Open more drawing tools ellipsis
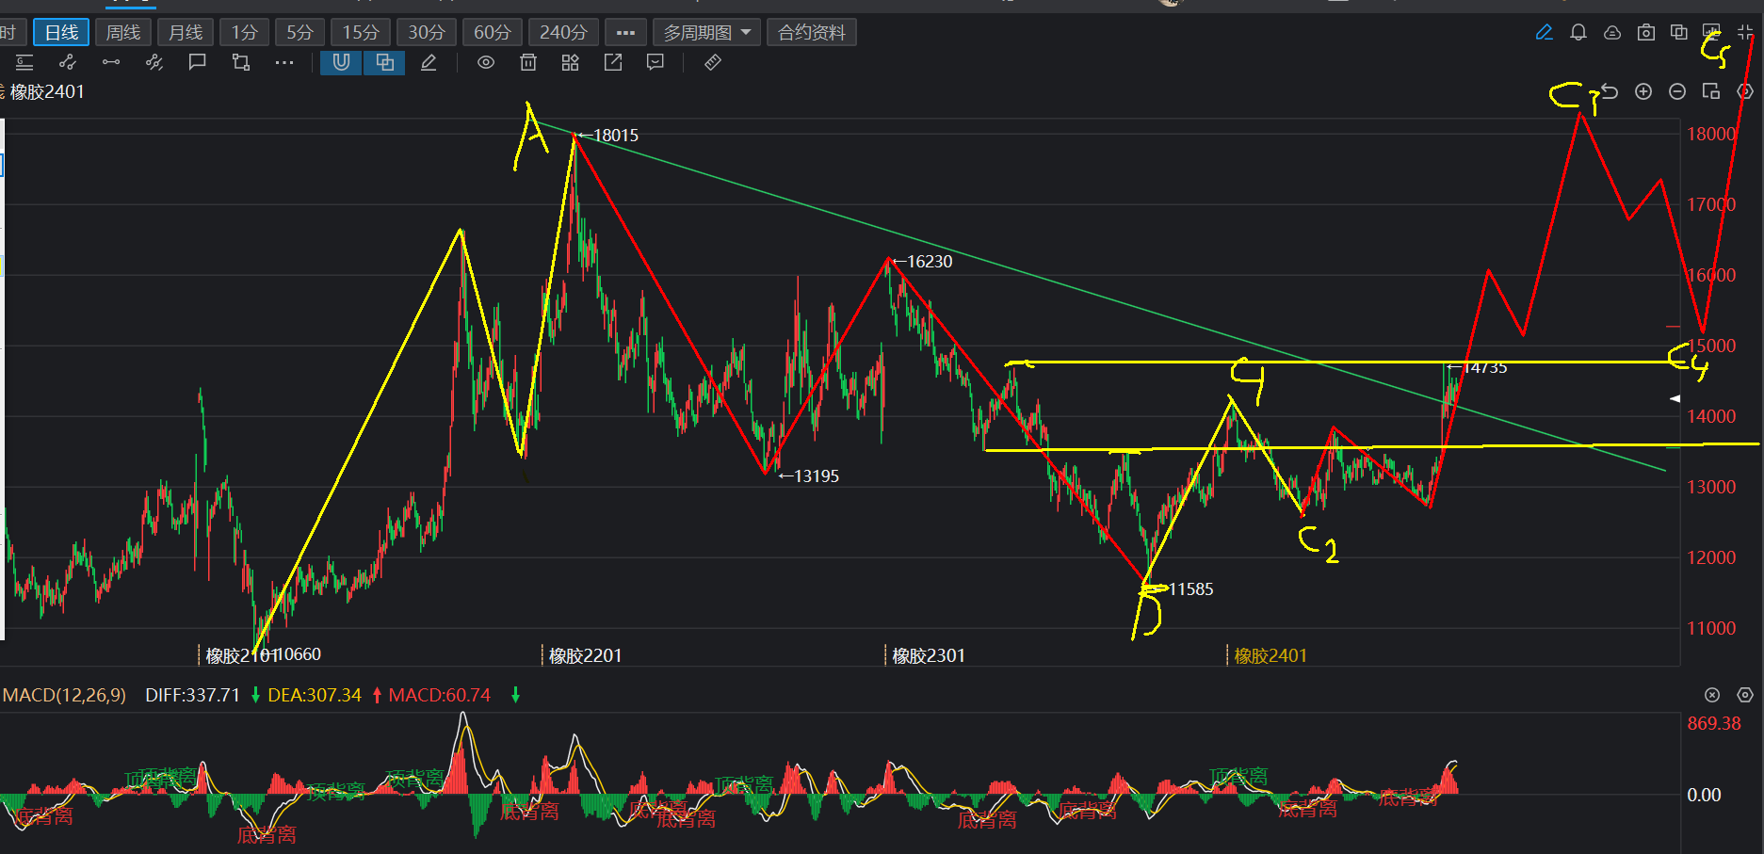Image resolution: width=1764 pixels, height=854 pixels. click(284, 63)
